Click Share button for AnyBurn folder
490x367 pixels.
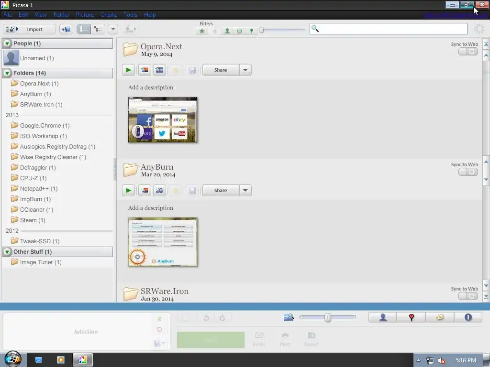click(x=221, y=190)
